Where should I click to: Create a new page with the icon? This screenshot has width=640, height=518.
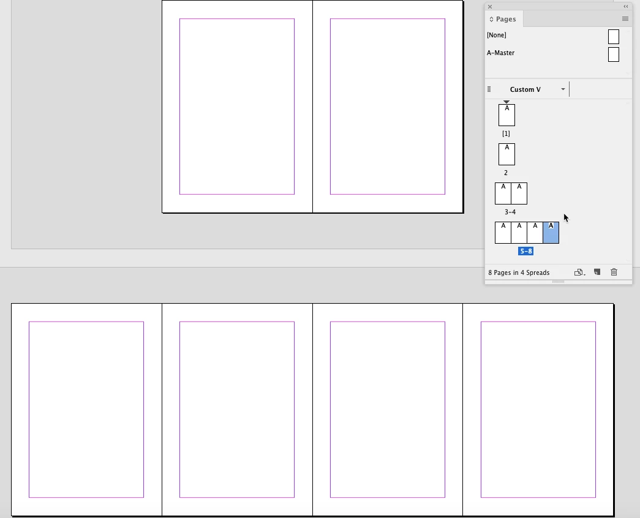[x=597, y=272]
